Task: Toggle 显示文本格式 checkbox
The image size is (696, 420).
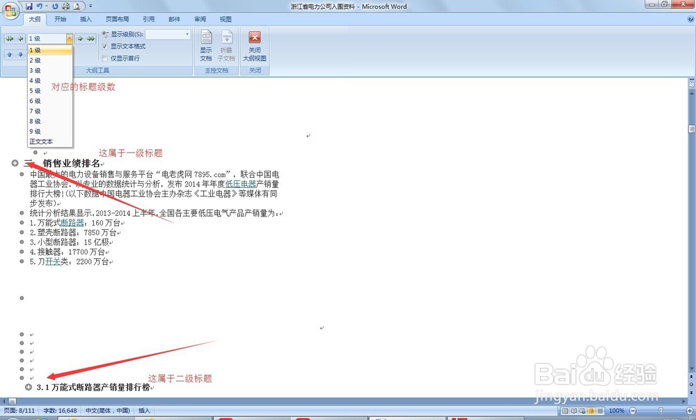Action: tap(105, 46)
